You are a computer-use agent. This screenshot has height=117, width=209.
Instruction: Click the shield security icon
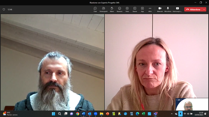point(4,9)
